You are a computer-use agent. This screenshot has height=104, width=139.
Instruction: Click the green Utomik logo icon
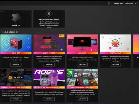[70, 73]
